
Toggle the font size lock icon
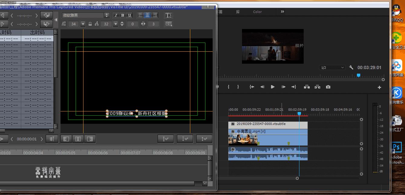coord(90,24)
